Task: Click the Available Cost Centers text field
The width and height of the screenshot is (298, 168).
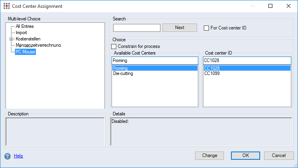Action: tap(155, 60)
